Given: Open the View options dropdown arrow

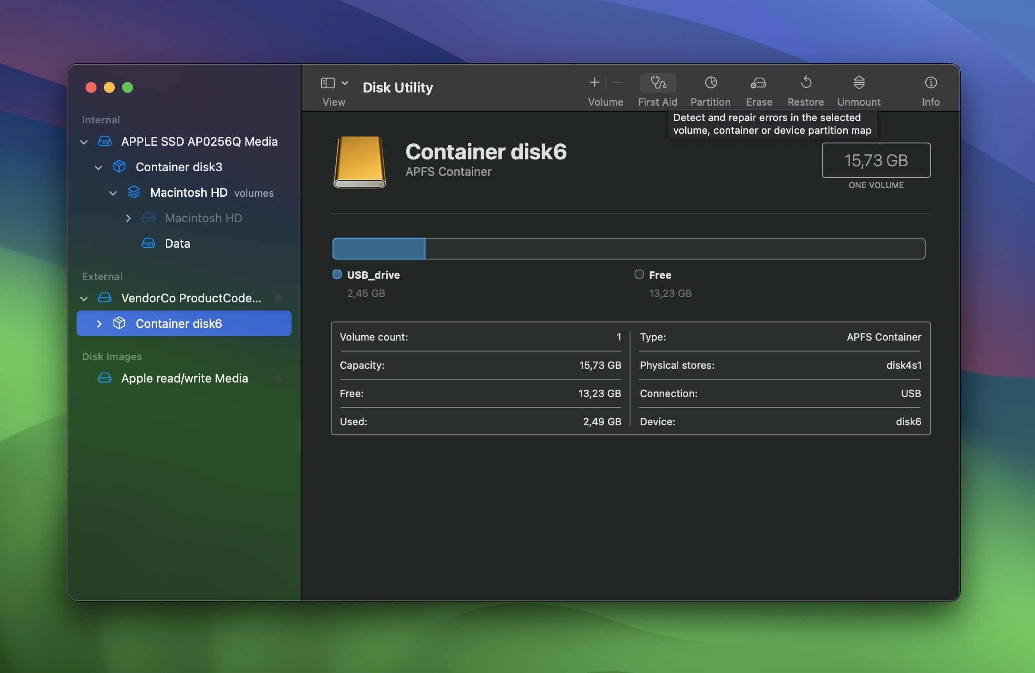Looking at the screenshot, I should 345,83.
